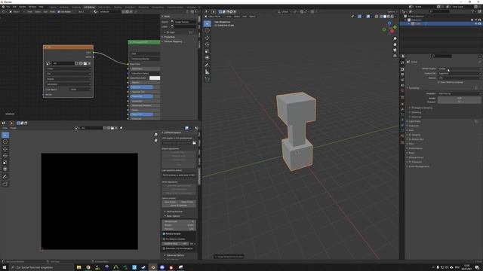Toggle the Pre-Rotation Disable checkbox
This screenshot has height=271, width=483.
(164, 239)
